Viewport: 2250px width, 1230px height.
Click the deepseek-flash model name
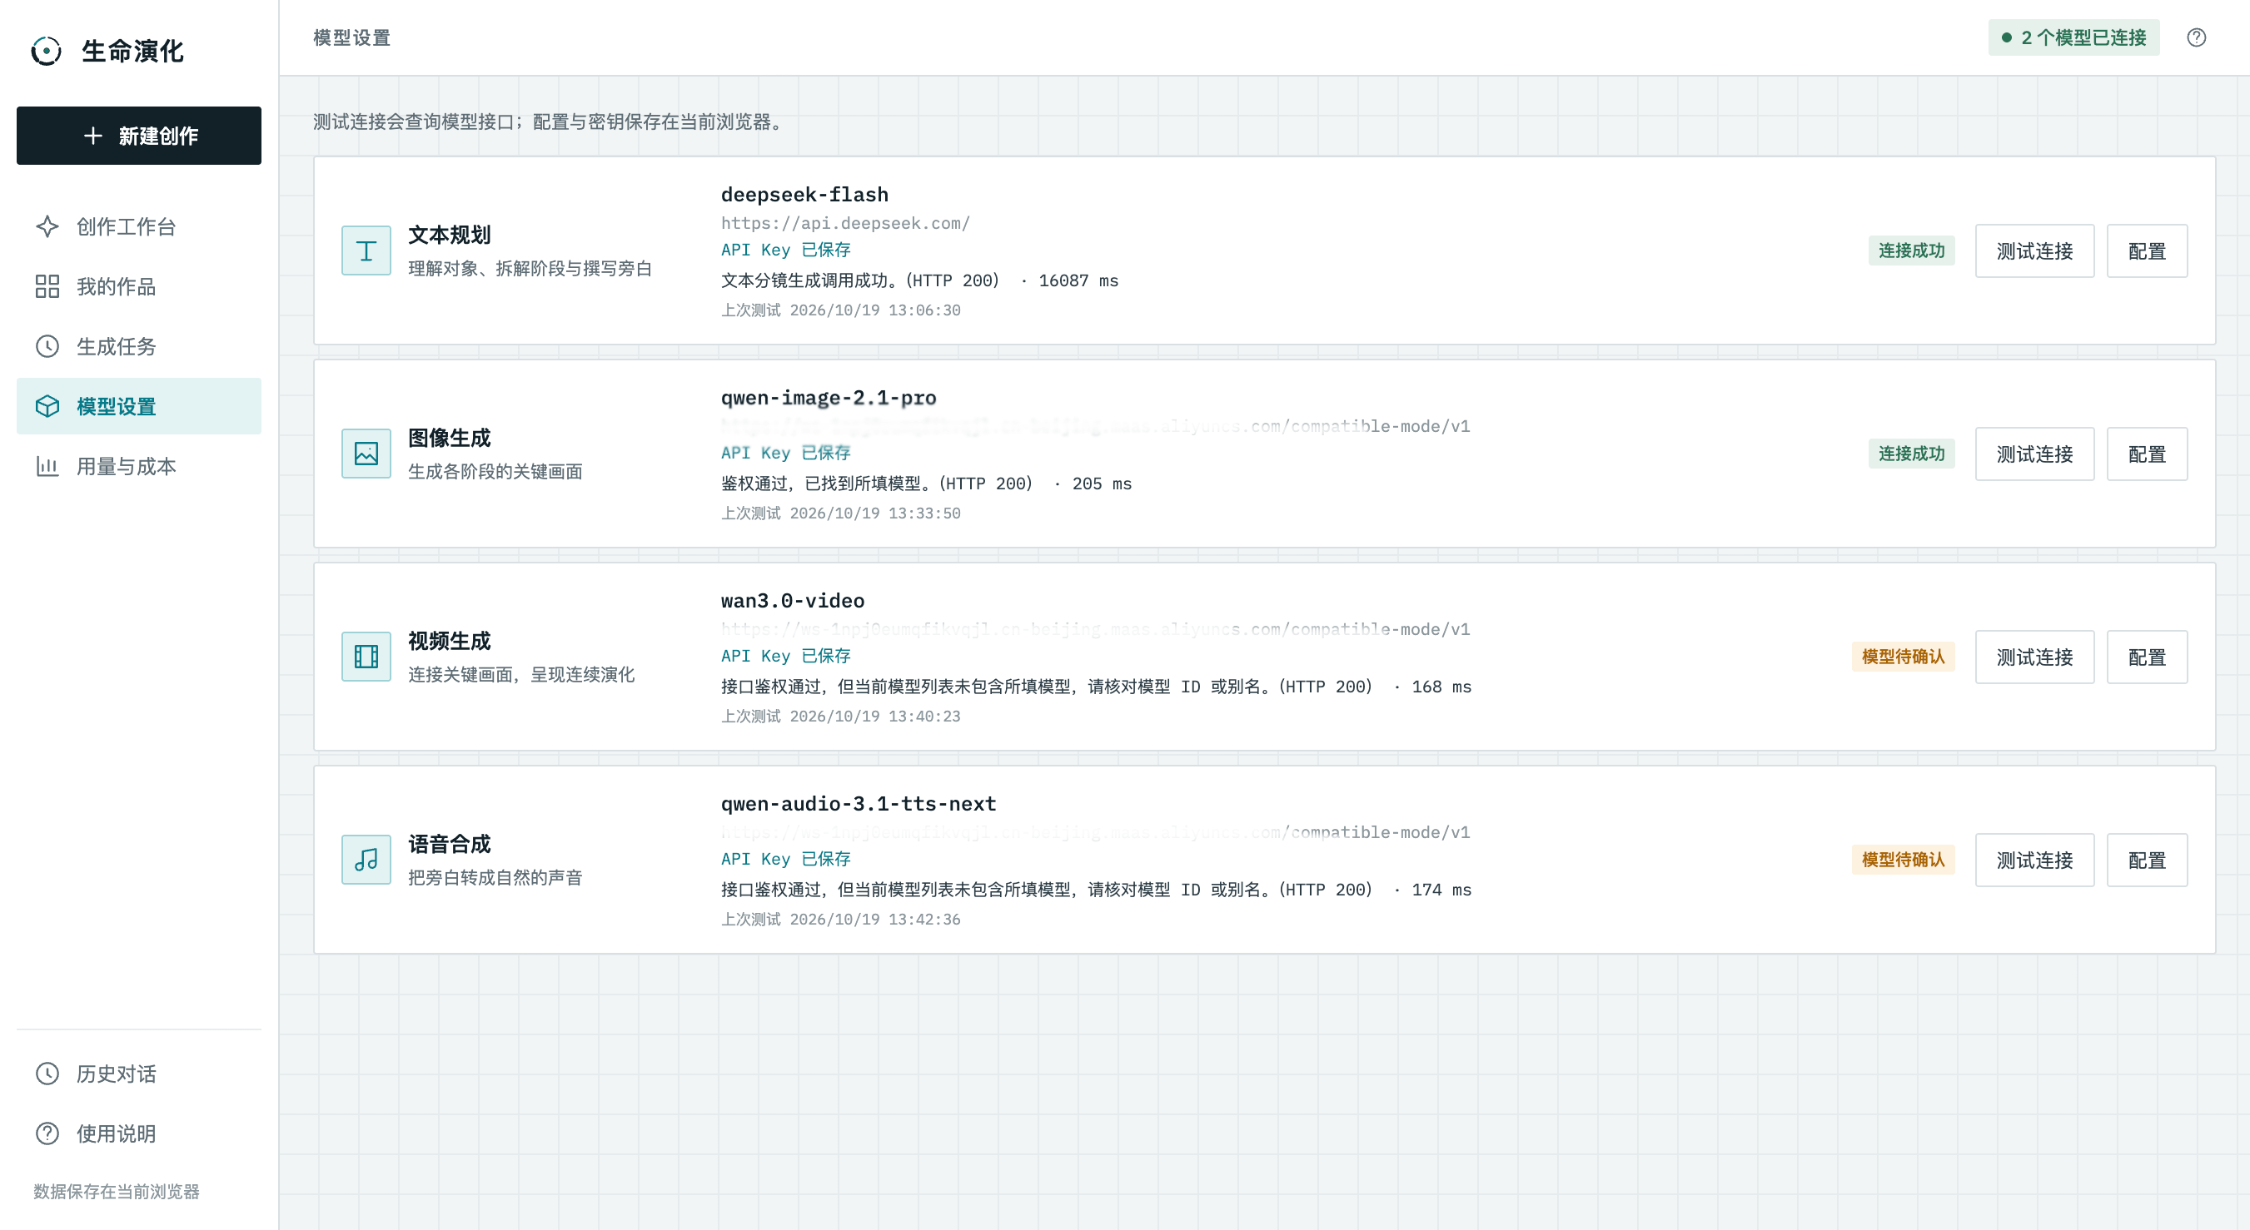[804, 194]
